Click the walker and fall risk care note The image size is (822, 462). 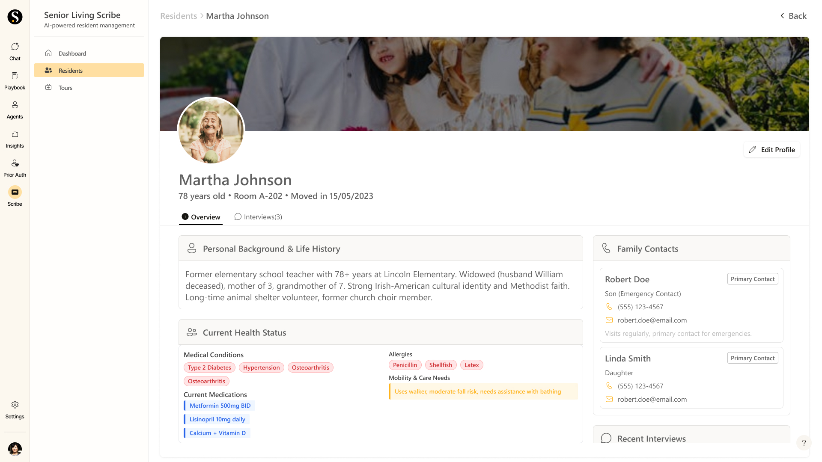[x=483, y=391]
